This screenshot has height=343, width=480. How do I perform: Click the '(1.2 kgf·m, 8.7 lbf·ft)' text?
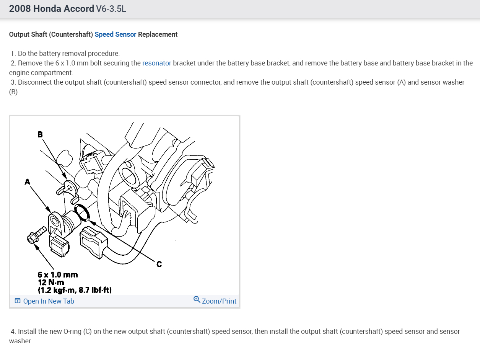(x=75, y=290)
